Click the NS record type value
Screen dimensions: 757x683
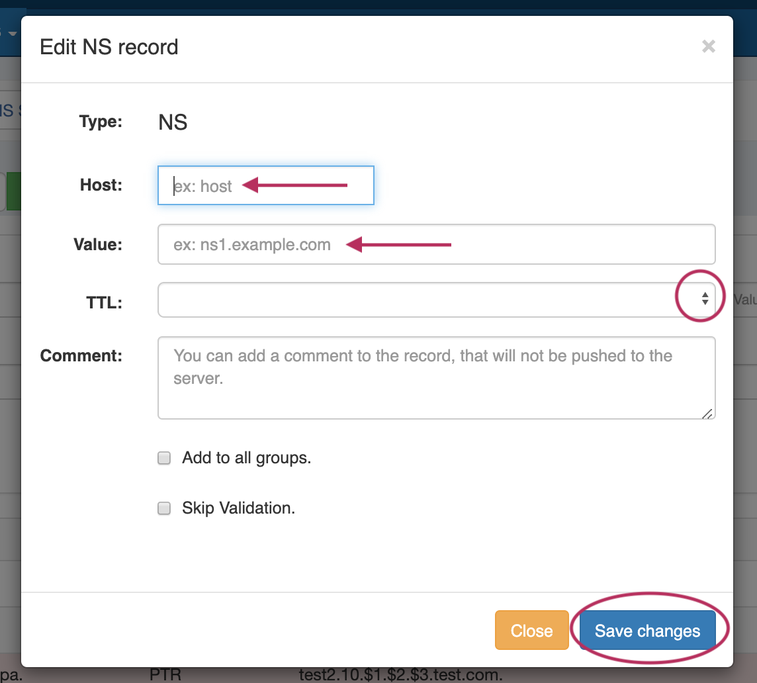[173, 122]
